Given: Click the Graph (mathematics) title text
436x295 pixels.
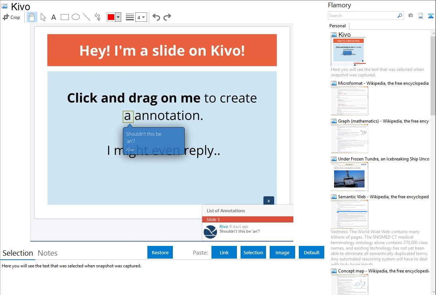Looking at the screenshot, I should point(383,121).
